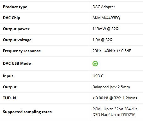Select the Output voltage label
This screenshot has height=121, width=143.
(x=17, y=40)
